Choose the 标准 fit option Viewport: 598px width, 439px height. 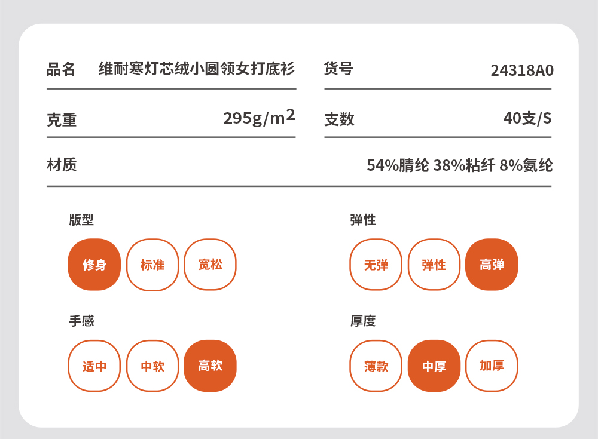[x=152, y=265]
